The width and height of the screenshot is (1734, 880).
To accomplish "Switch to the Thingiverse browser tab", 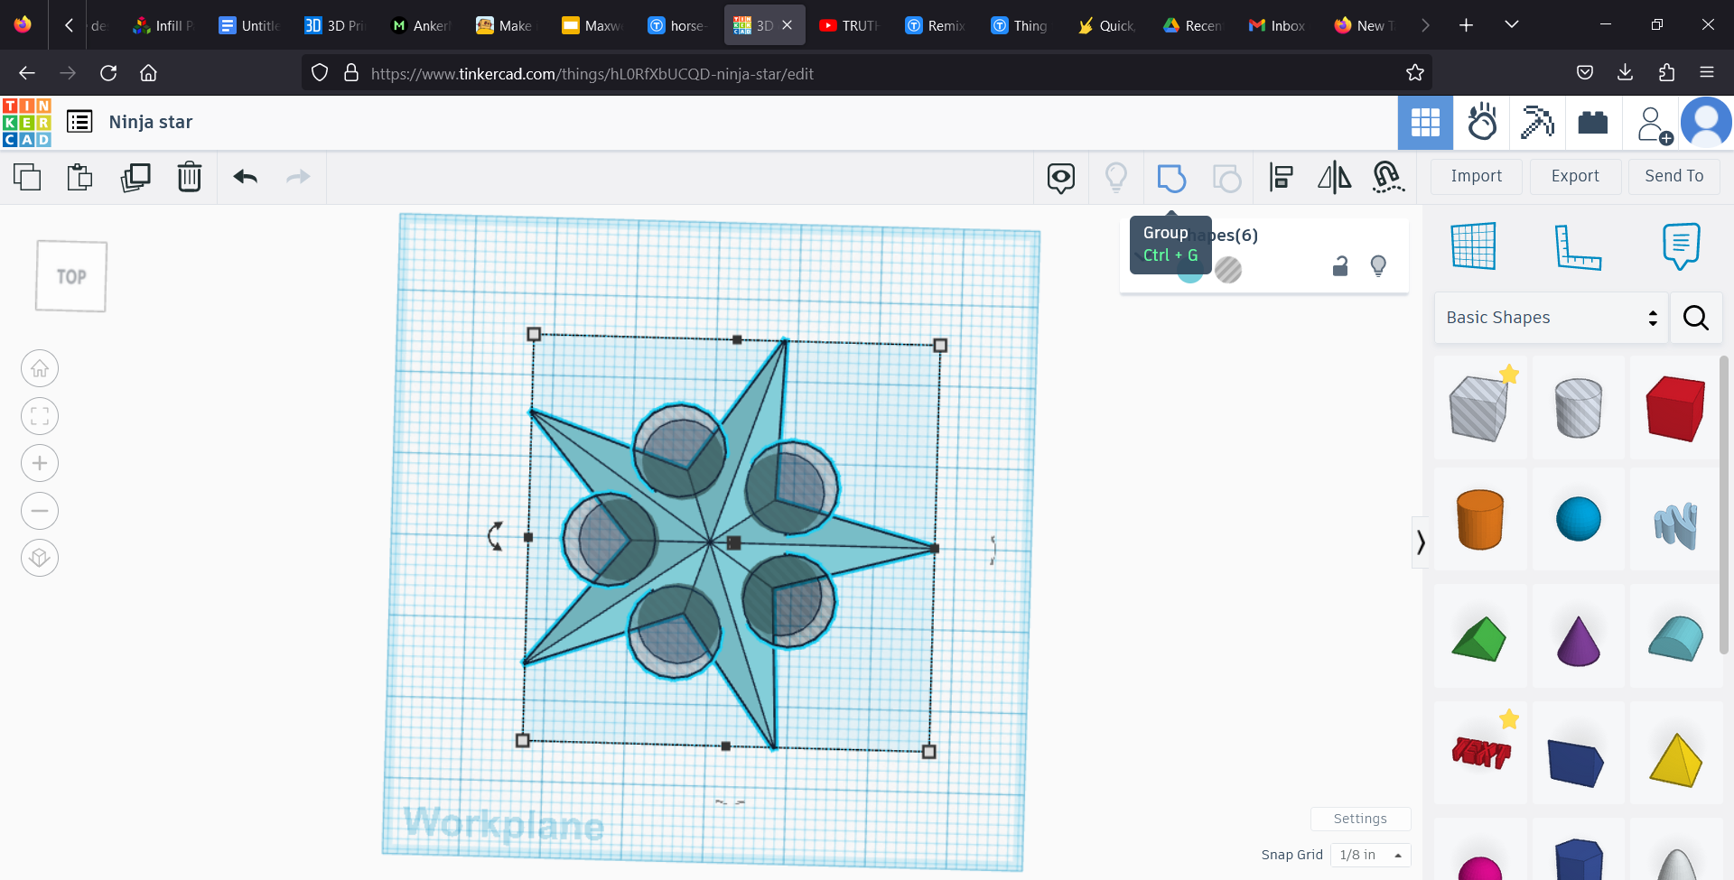I will point(1019,24).
